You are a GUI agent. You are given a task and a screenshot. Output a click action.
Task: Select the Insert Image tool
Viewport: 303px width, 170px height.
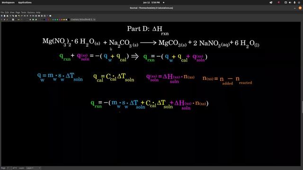click(x=13, y=19)
